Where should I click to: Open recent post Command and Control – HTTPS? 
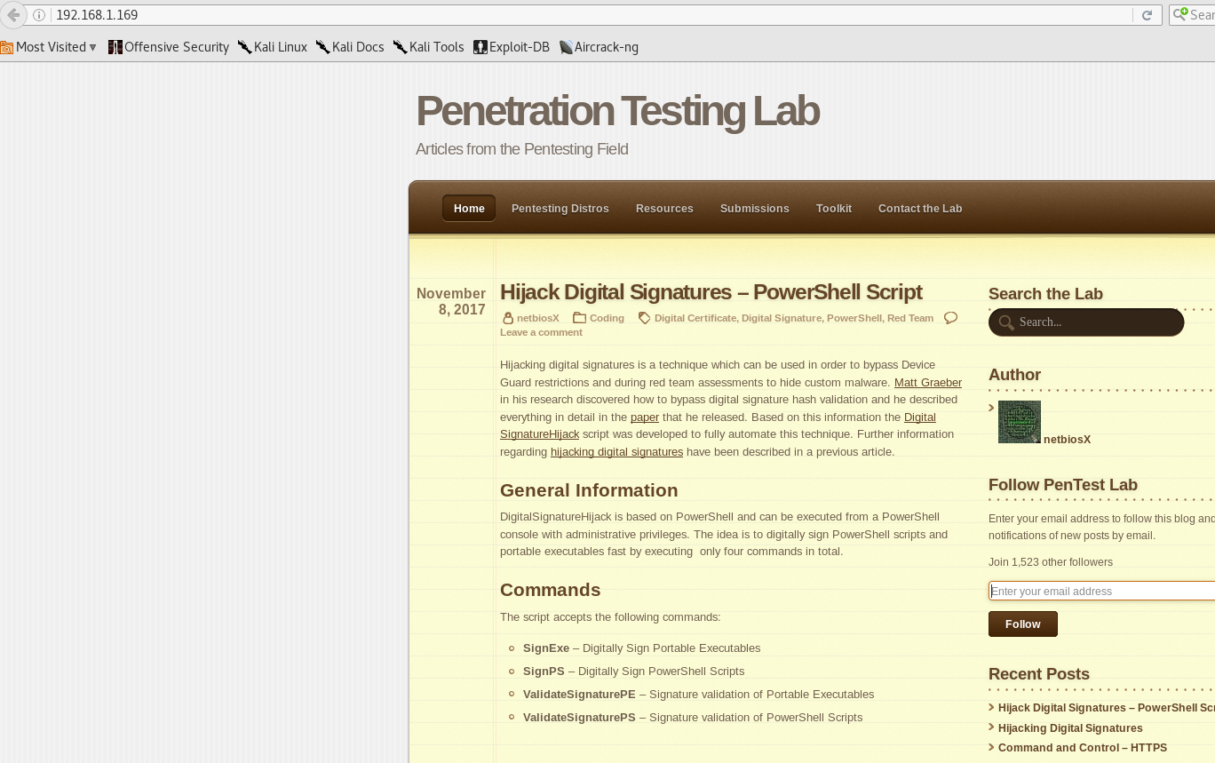(1083, 748)
